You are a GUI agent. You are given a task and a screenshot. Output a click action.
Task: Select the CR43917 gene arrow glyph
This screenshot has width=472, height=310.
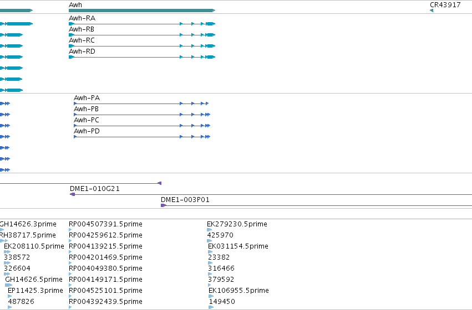point(432,11)
